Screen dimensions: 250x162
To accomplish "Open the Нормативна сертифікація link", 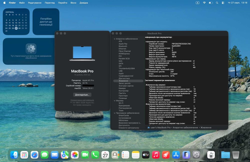I will pos(82,100).
